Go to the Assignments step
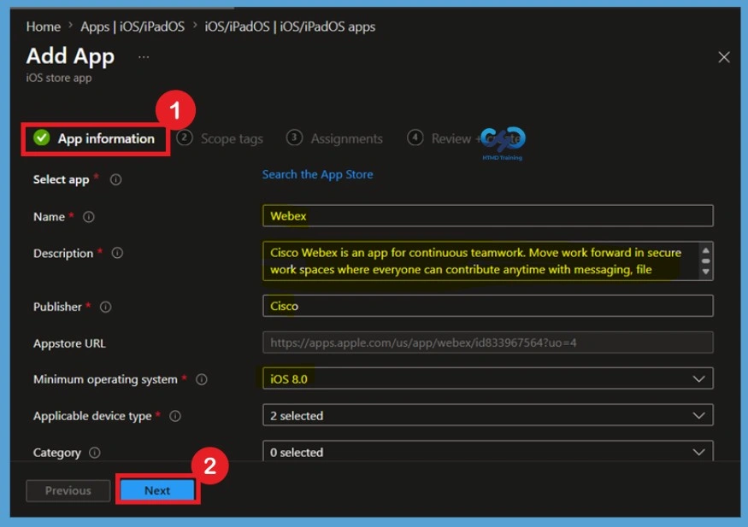 pos(334,138)
